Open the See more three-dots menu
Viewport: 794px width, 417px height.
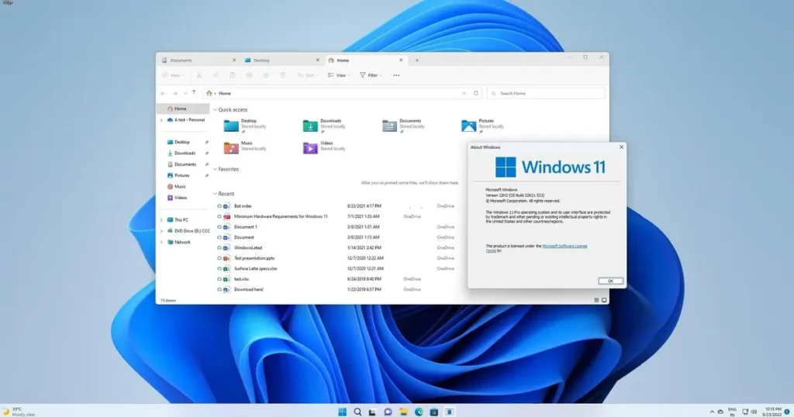pos(396,75)
